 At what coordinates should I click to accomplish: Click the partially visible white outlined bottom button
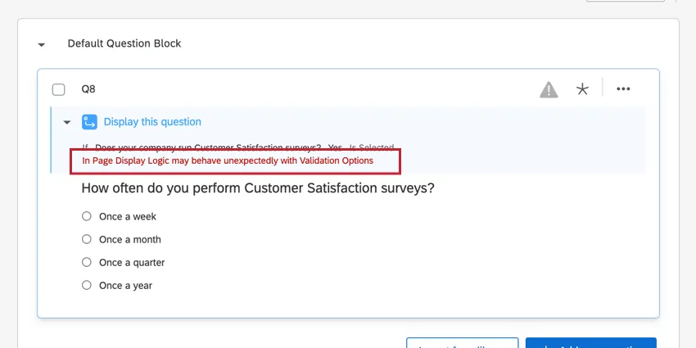(462, 343)
